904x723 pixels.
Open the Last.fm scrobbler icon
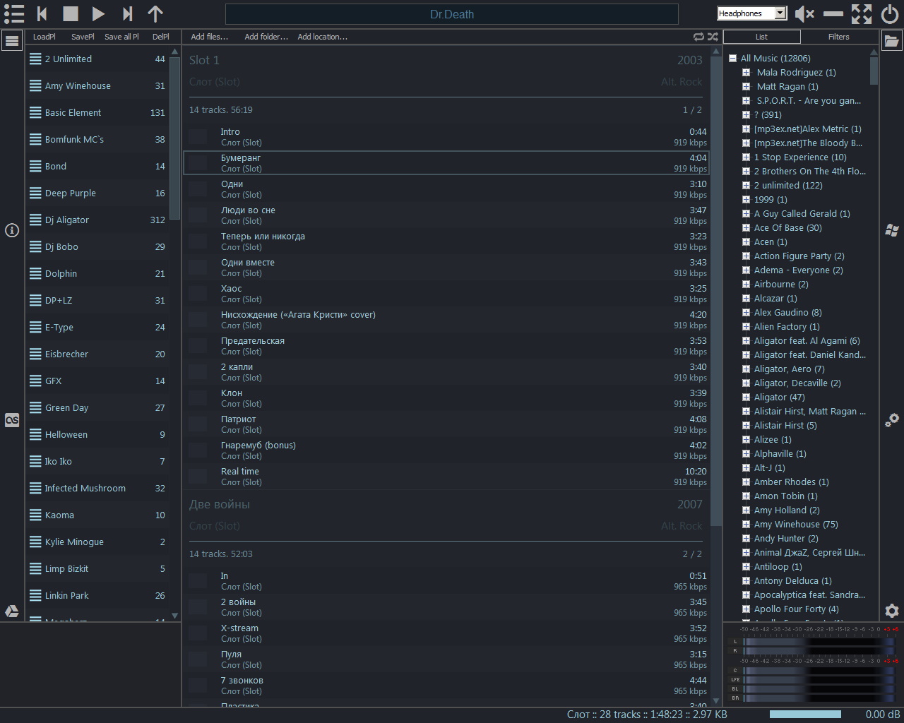coord(12,420)
